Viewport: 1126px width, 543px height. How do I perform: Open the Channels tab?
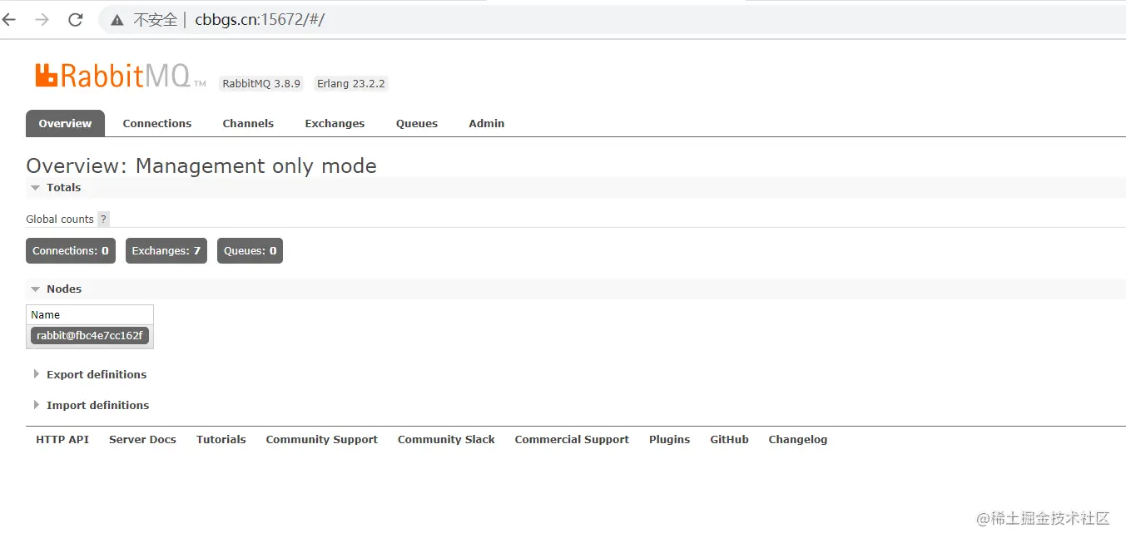(x=248, y=123)
